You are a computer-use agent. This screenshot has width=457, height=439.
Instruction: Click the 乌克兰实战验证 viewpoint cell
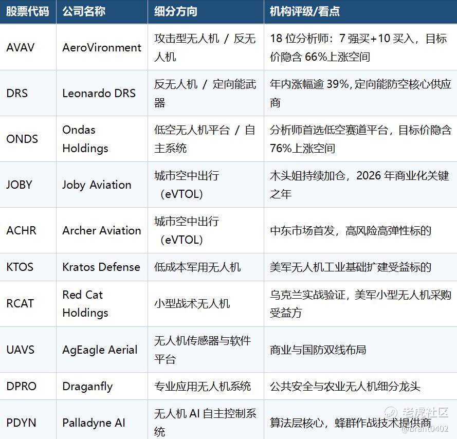click(x=360, y=304)
